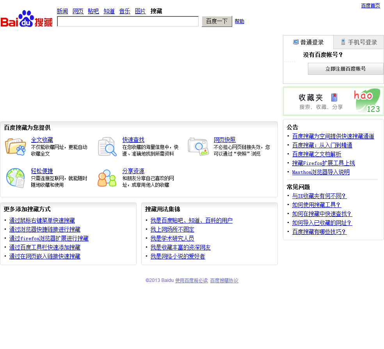Open 通过鼠标右键菜单快速搜藏 link
This screenshot has width=384, height=349.
coord(42,220)
